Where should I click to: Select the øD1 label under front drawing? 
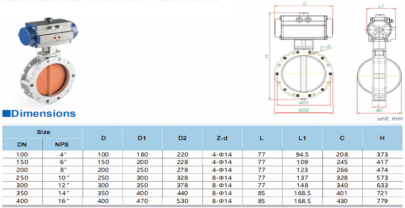[304, 103]
